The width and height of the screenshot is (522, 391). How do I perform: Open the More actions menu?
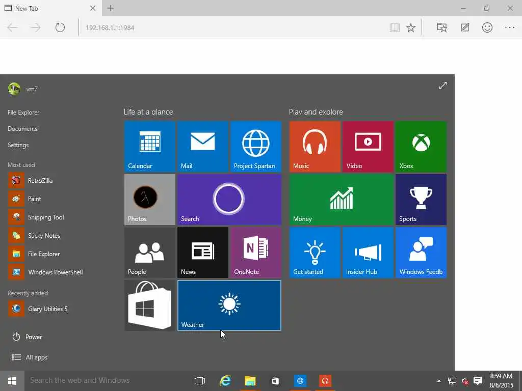(x=510, y=27)
